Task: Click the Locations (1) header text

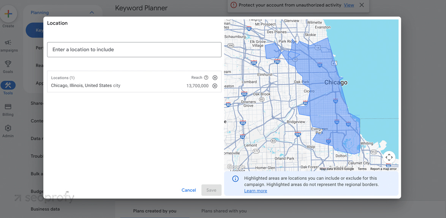Action: pos(63,78)
